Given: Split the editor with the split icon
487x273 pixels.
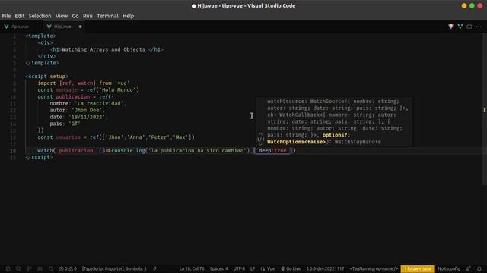Looking at the screenshot, I should tap(469, 27).
